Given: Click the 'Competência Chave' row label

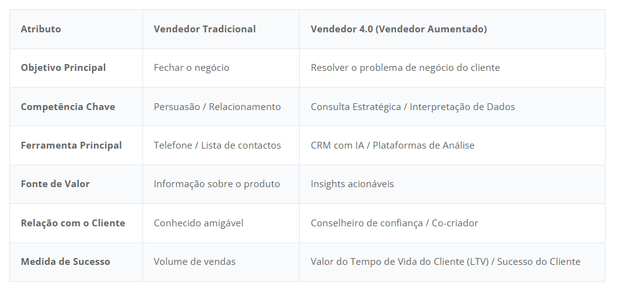Looking at the screenshot, I should tap(68, 107).
